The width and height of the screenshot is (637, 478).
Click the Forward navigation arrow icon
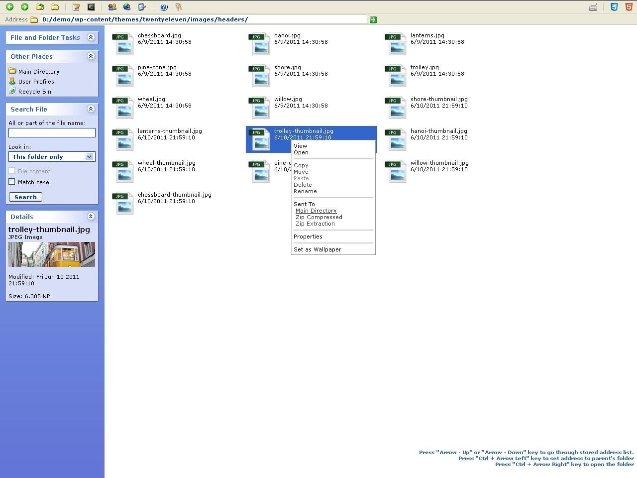coord(24,6)
